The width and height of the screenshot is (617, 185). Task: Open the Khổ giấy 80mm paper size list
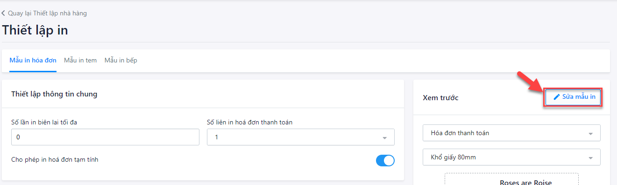point(511,157)
